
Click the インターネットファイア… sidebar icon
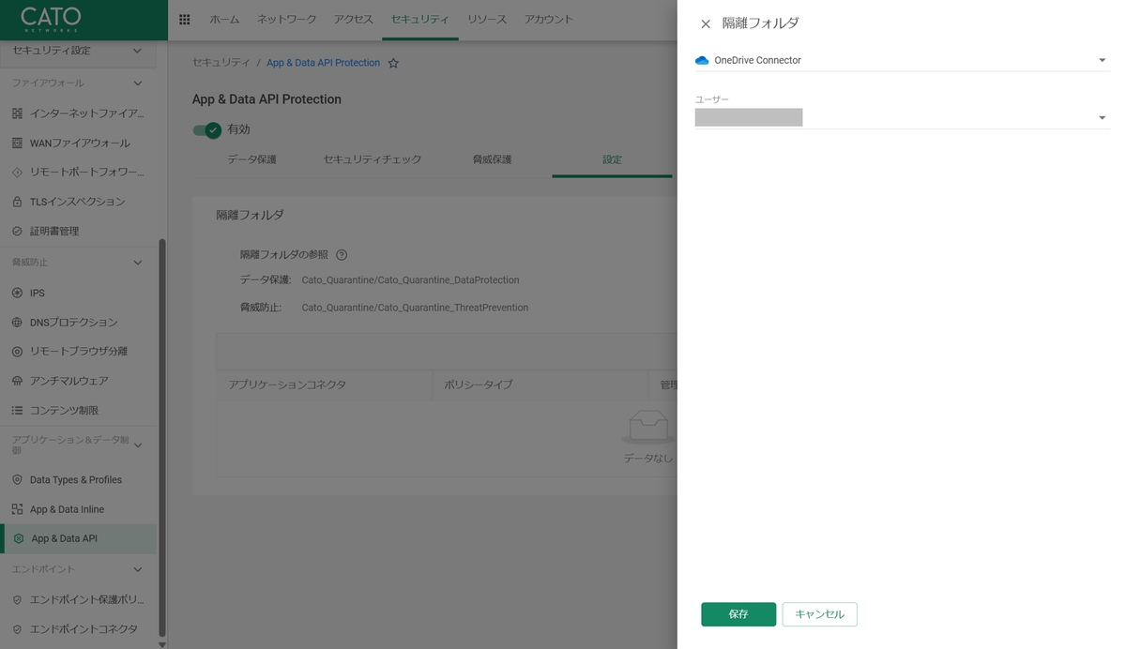click(17, 113)
